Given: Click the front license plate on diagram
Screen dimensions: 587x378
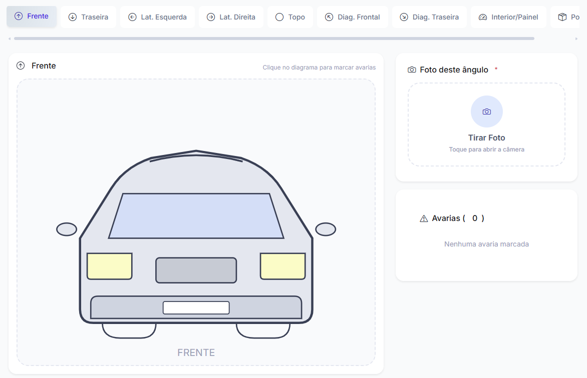Looking at the screenshot, I should 196,307.
